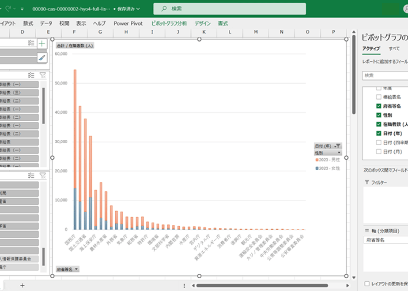Select column header F
The image size is (408, 291).
75,32
